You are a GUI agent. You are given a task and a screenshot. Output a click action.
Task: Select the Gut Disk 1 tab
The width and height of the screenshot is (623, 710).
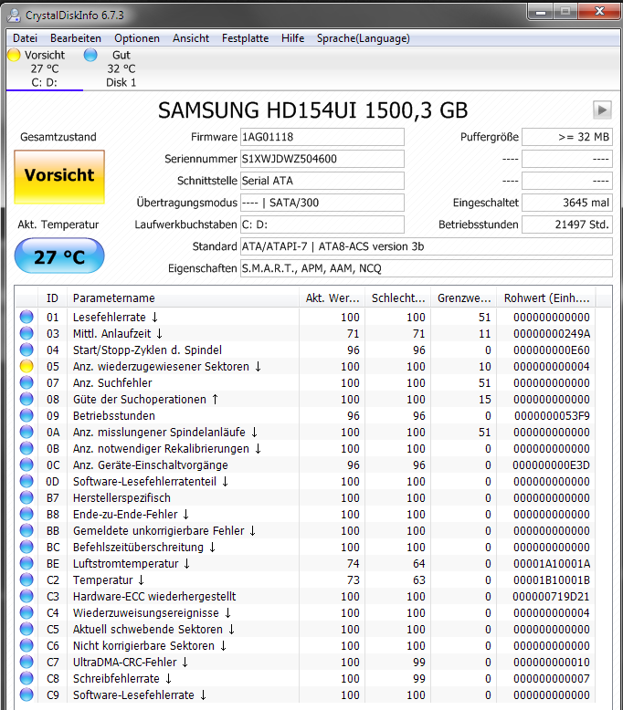coord(121,68)
